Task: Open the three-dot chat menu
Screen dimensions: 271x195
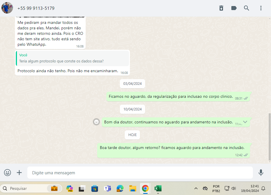Action: coord(261,8)
